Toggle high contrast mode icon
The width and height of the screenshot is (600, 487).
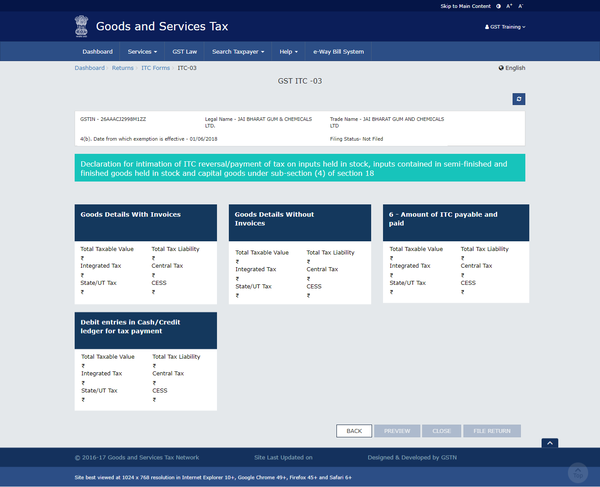499,6
